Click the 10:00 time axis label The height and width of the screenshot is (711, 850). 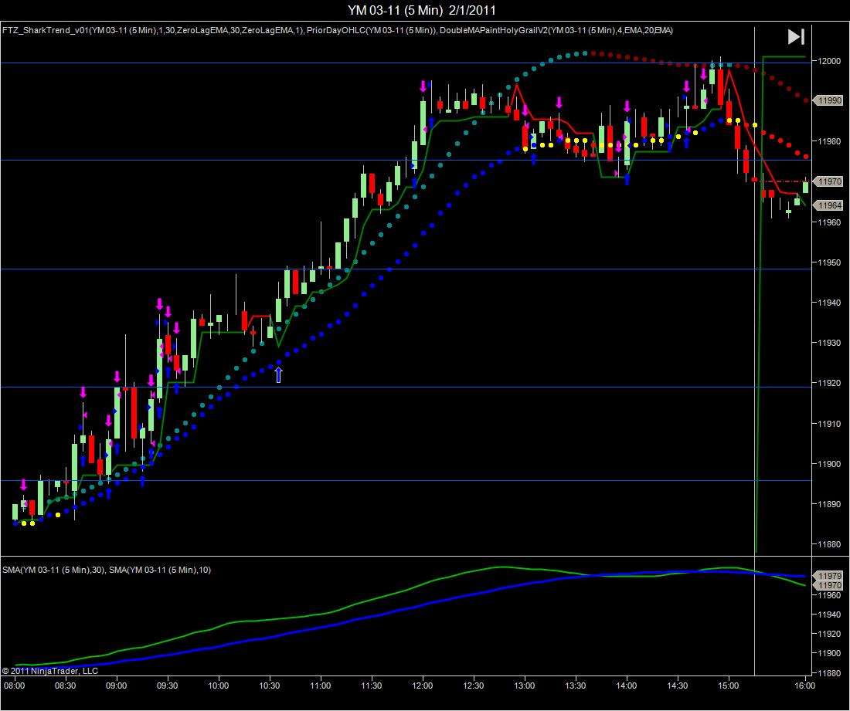pos(219,686)
